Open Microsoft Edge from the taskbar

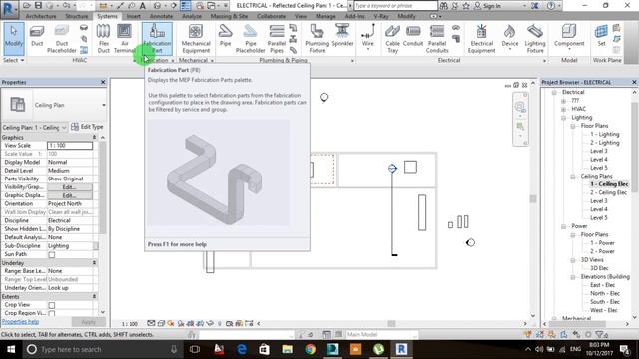tap(242, 349)
